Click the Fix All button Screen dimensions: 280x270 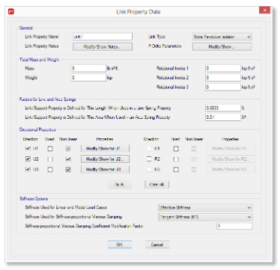click(120, 185)
